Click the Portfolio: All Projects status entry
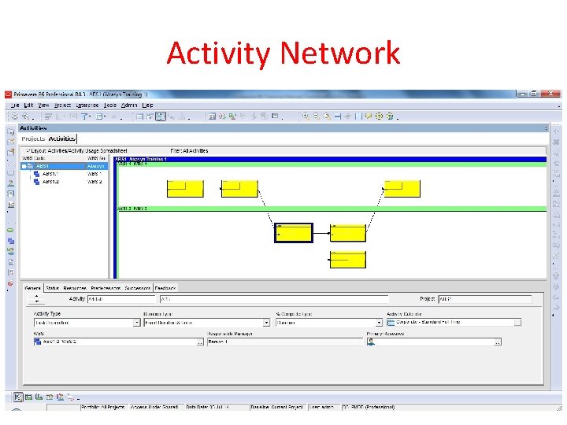 [103, 408]
